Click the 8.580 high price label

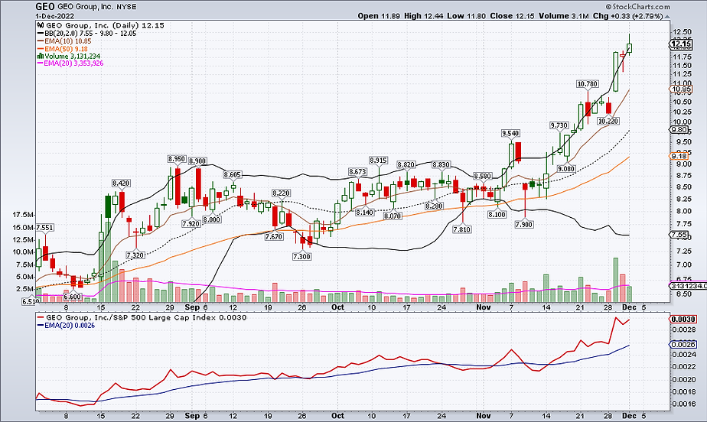[x=483, y=176]
